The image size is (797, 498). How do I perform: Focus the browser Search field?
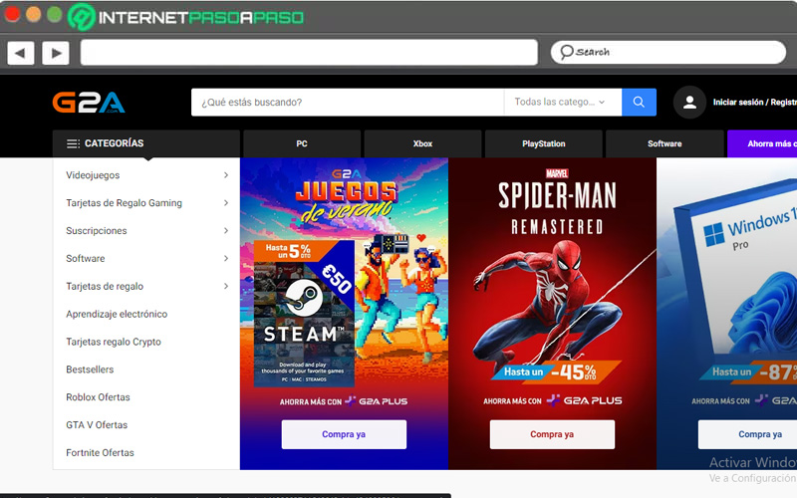pos(668,52)
